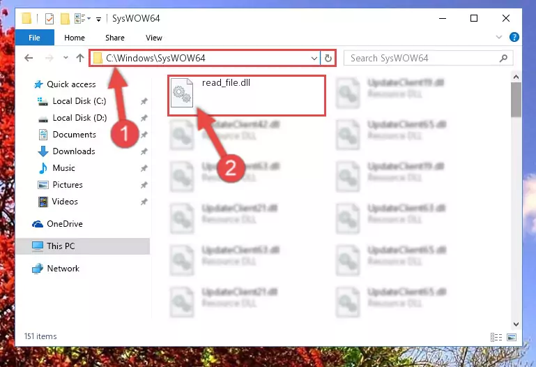Switch to the Home ribbon tab
The image size is (536, 367).
75,38
